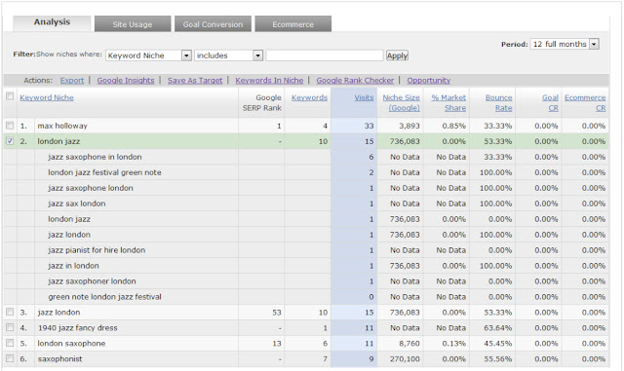Open the Site Usage tab

[133, 24]
